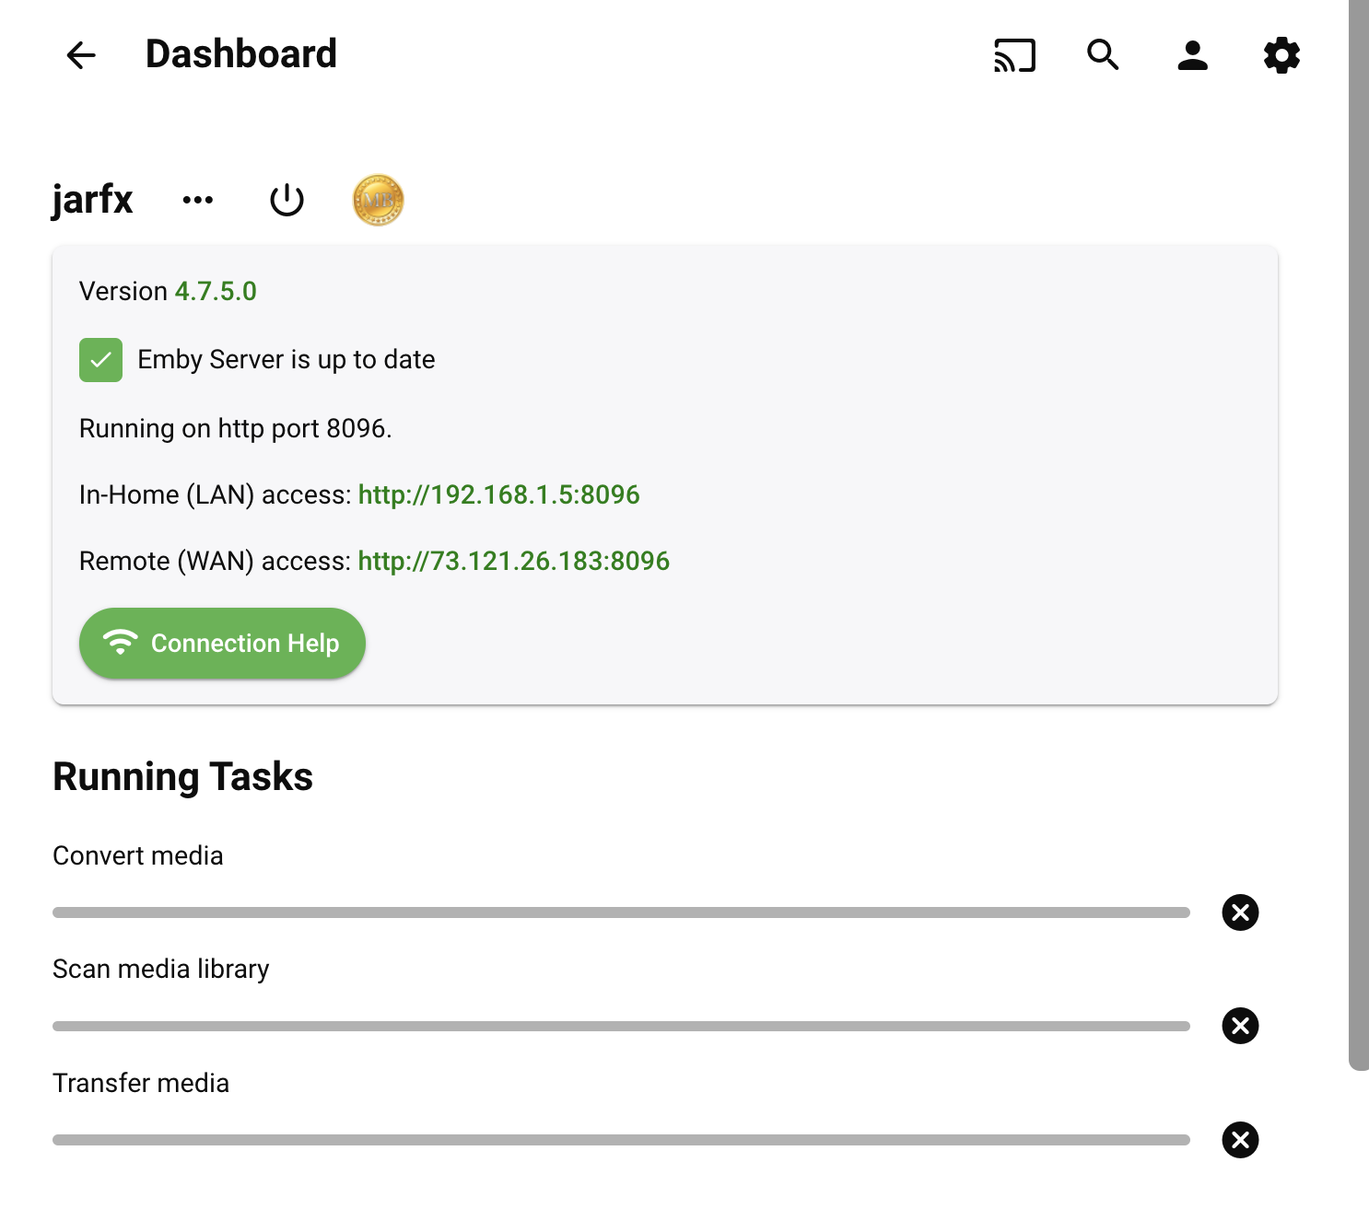Click the power icon beside jarfx

pyautogui.click(x=287, y=200)
